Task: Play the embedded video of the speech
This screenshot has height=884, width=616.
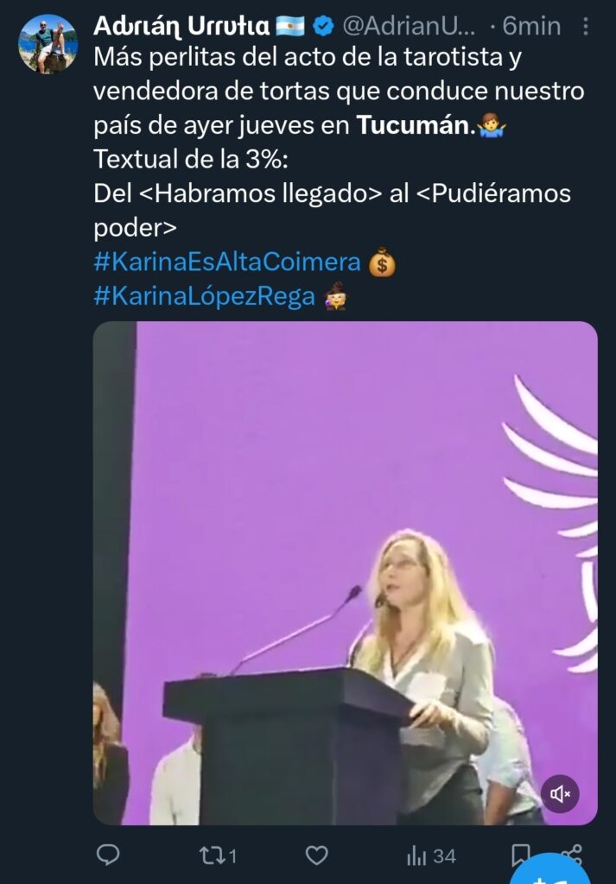Action: pos(346,573)
